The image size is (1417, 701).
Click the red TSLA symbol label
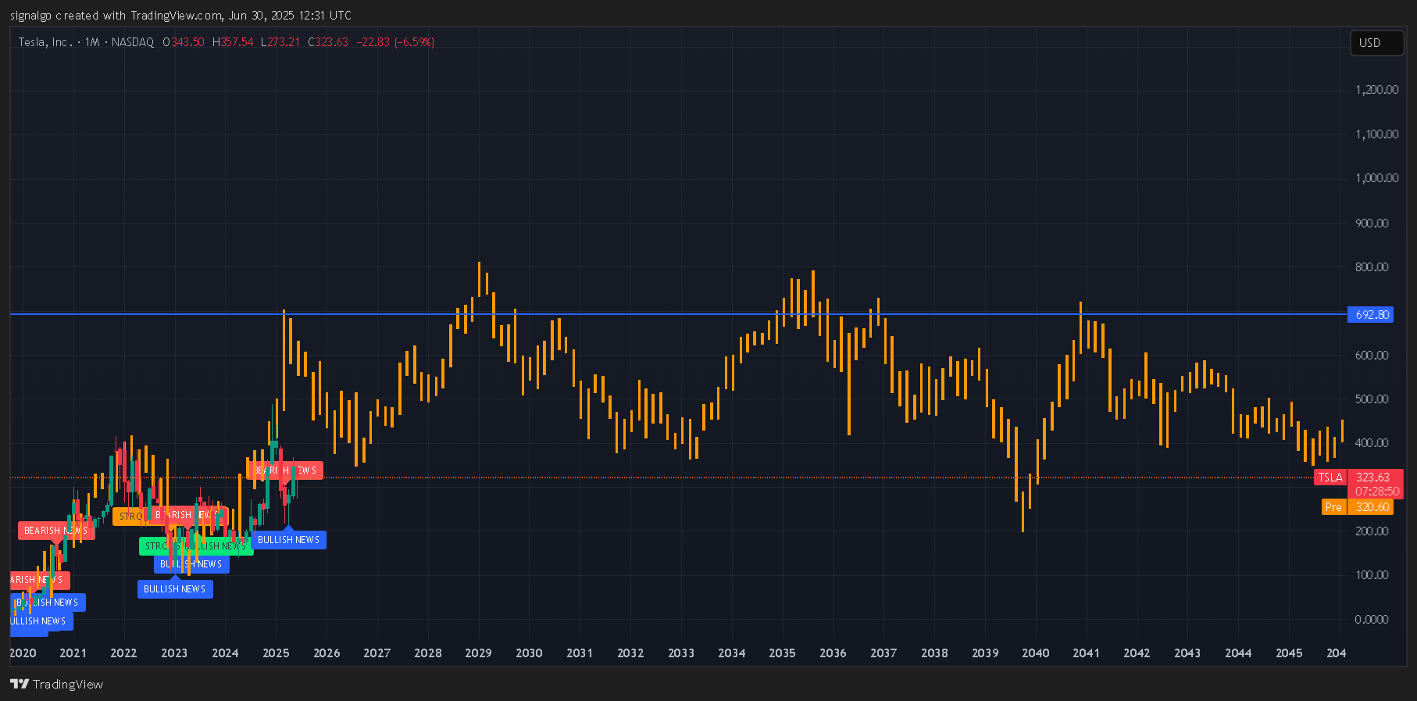click(1330, 477)
